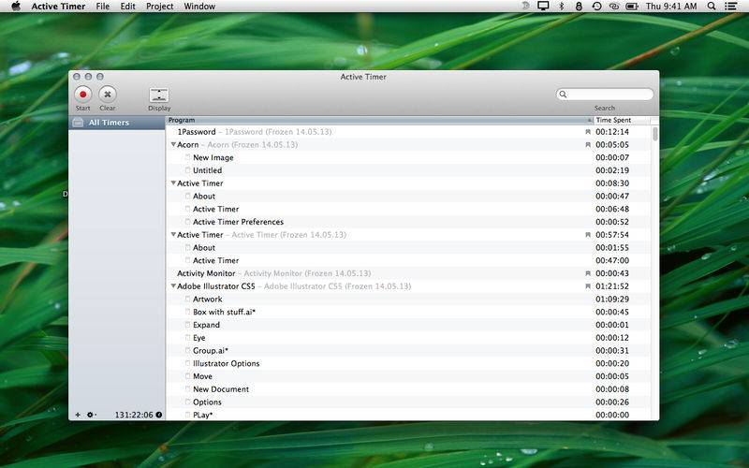Viewport: 749px width, 468px height.
Task: Click the flag icon on frozen Active Timer row
Action: 588,235
